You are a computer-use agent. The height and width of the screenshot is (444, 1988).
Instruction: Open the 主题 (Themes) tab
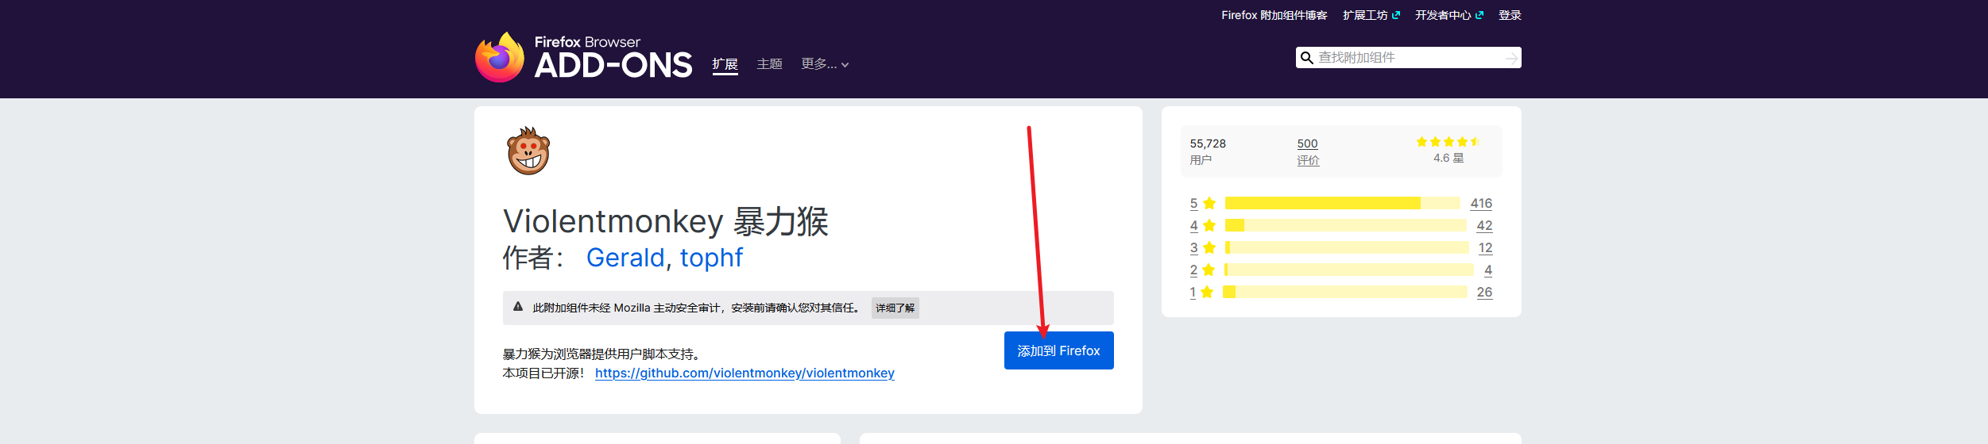[769, 64]
